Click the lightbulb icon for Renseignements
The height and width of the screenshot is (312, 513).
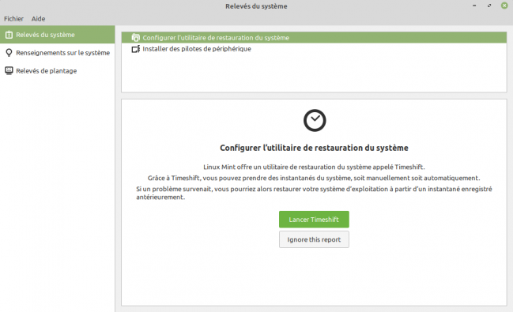(9, 53)
